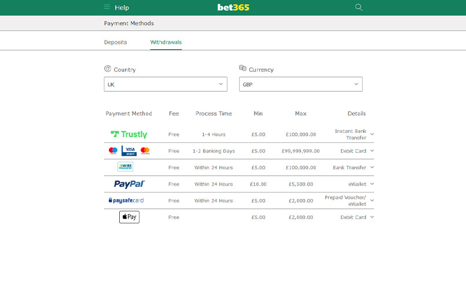Expand the Apple Pay Debit Card chevron
The image size is (466, 296).
pos(372,217)
